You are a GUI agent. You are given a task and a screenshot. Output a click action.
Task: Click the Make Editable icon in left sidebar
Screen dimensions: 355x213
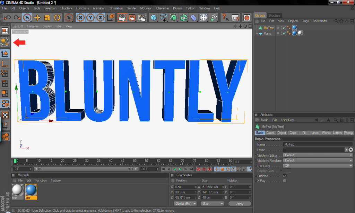(x=5, y=42)
